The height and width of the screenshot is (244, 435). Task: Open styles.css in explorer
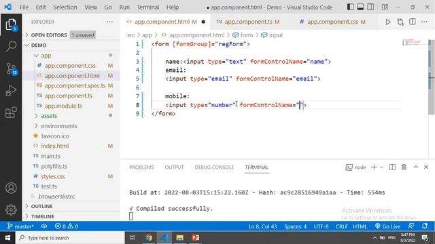[53, 176]
